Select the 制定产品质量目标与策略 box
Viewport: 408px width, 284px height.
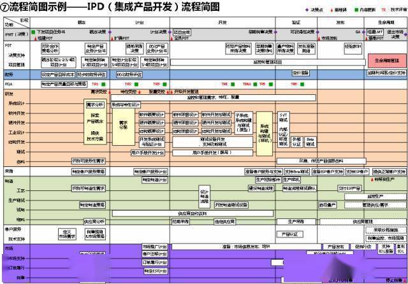click(x=64, y=84)
